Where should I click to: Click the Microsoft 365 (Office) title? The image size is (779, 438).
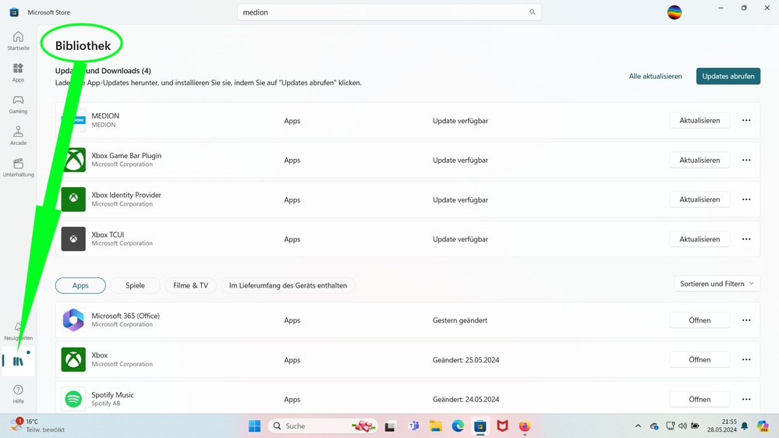point(126,316)
